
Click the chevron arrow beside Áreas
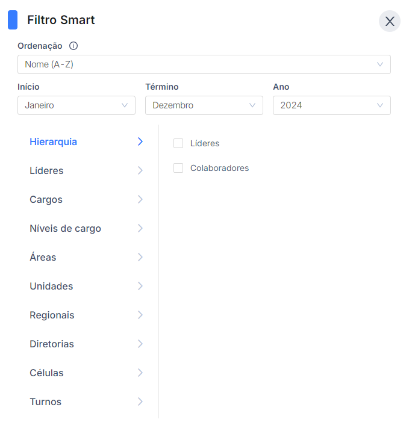[140, 257]
